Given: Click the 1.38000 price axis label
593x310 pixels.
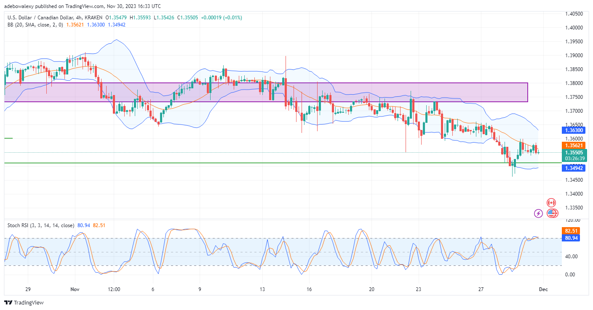Looking at the screenshot, I should tap(574, 83).
